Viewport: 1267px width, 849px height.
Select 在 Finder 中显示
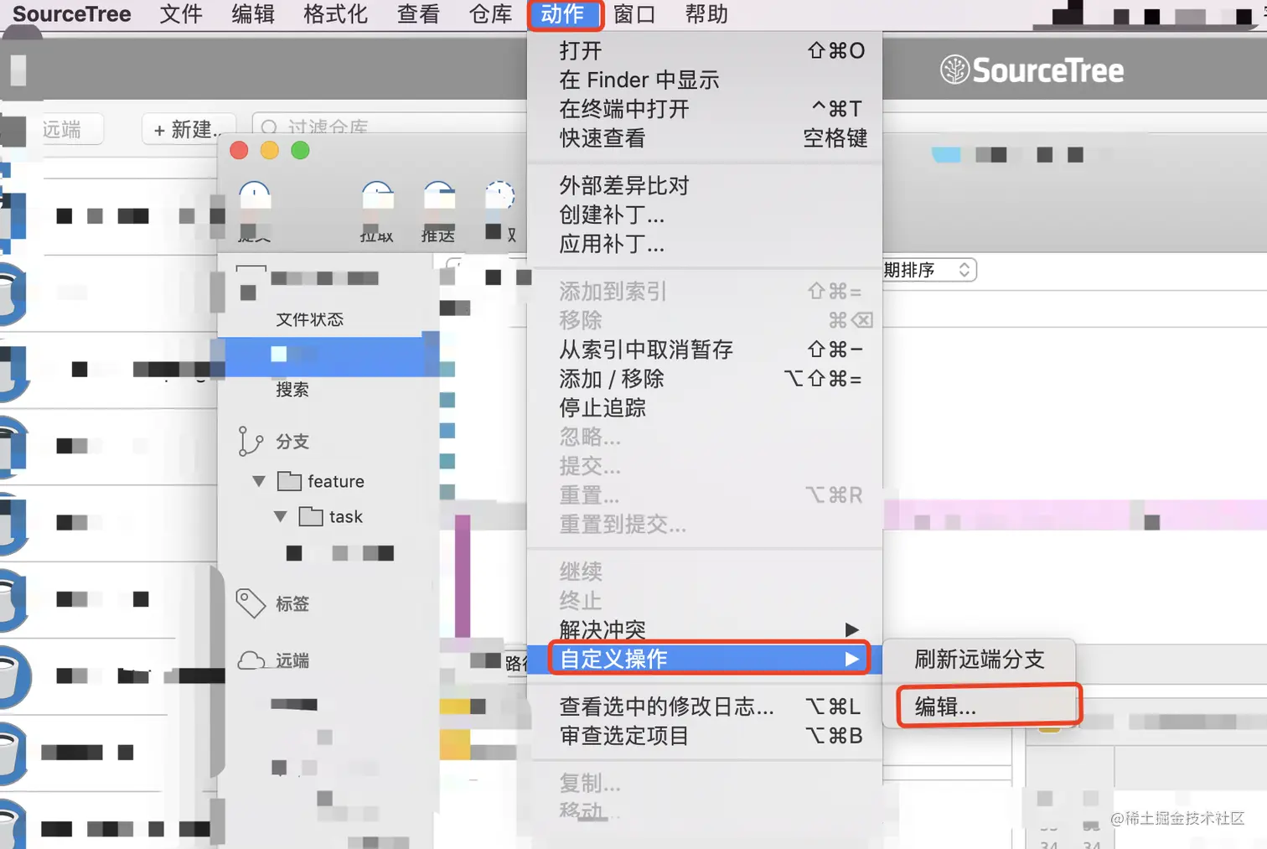(x=705, y=80)
